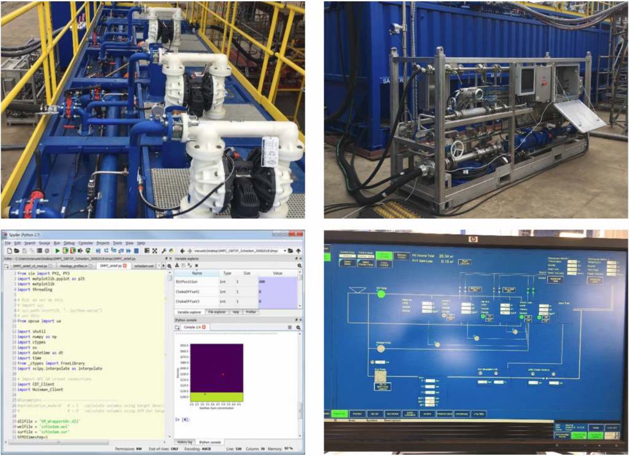Search variables using the magnifier icon
629x456 pixels.
(299, 266)
